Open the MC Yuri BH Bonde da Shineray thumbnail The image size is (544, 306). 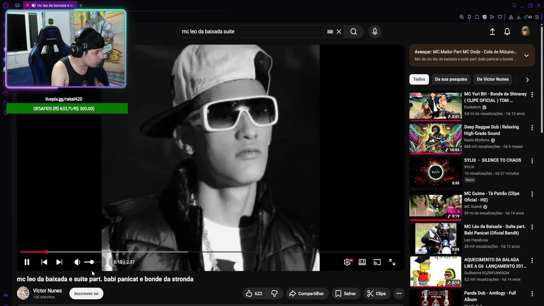pos(435,106)
